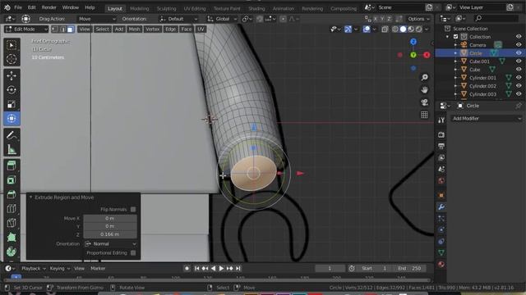
Task: Switch to the UV Editing workspace tab
Action: point(195,8)
